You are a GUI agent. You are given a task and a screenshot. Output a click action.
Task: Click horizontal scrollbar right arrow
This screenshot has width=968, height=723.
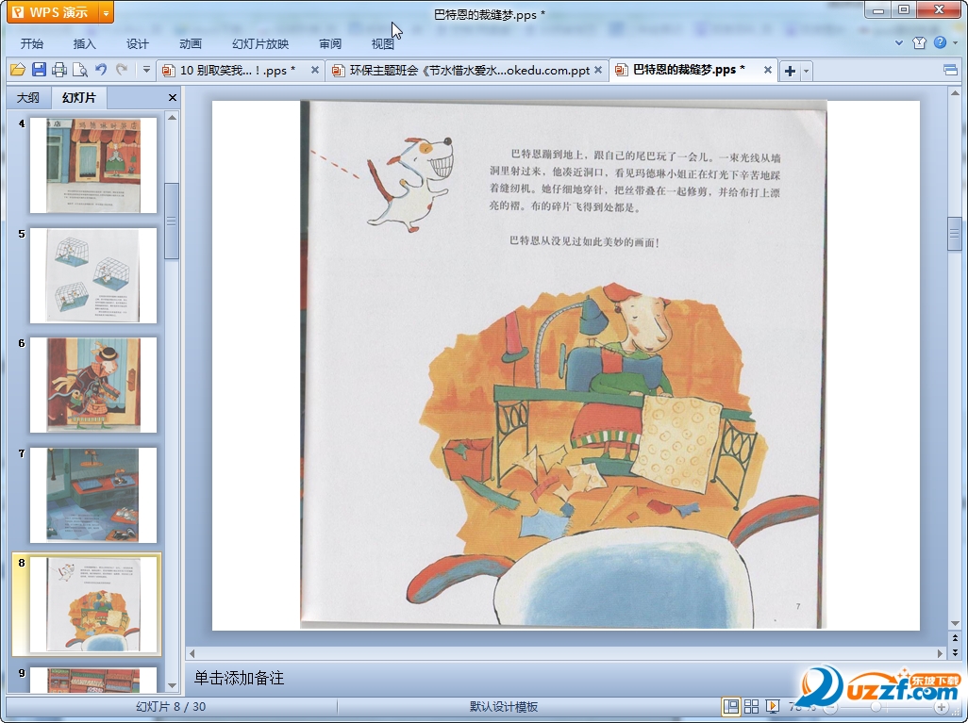(x=941, y=652)
